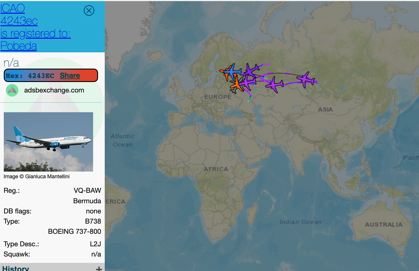
Task: Click the 'n/a' callsign above the hex box
Action: pos(11,63)
